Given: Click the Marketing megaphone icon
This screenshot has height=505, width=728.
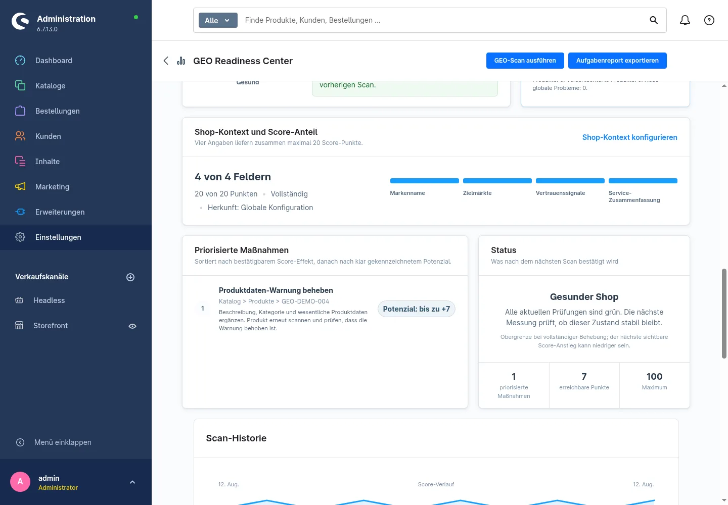Looking at the screenshot, I should (x=20, y=187).
